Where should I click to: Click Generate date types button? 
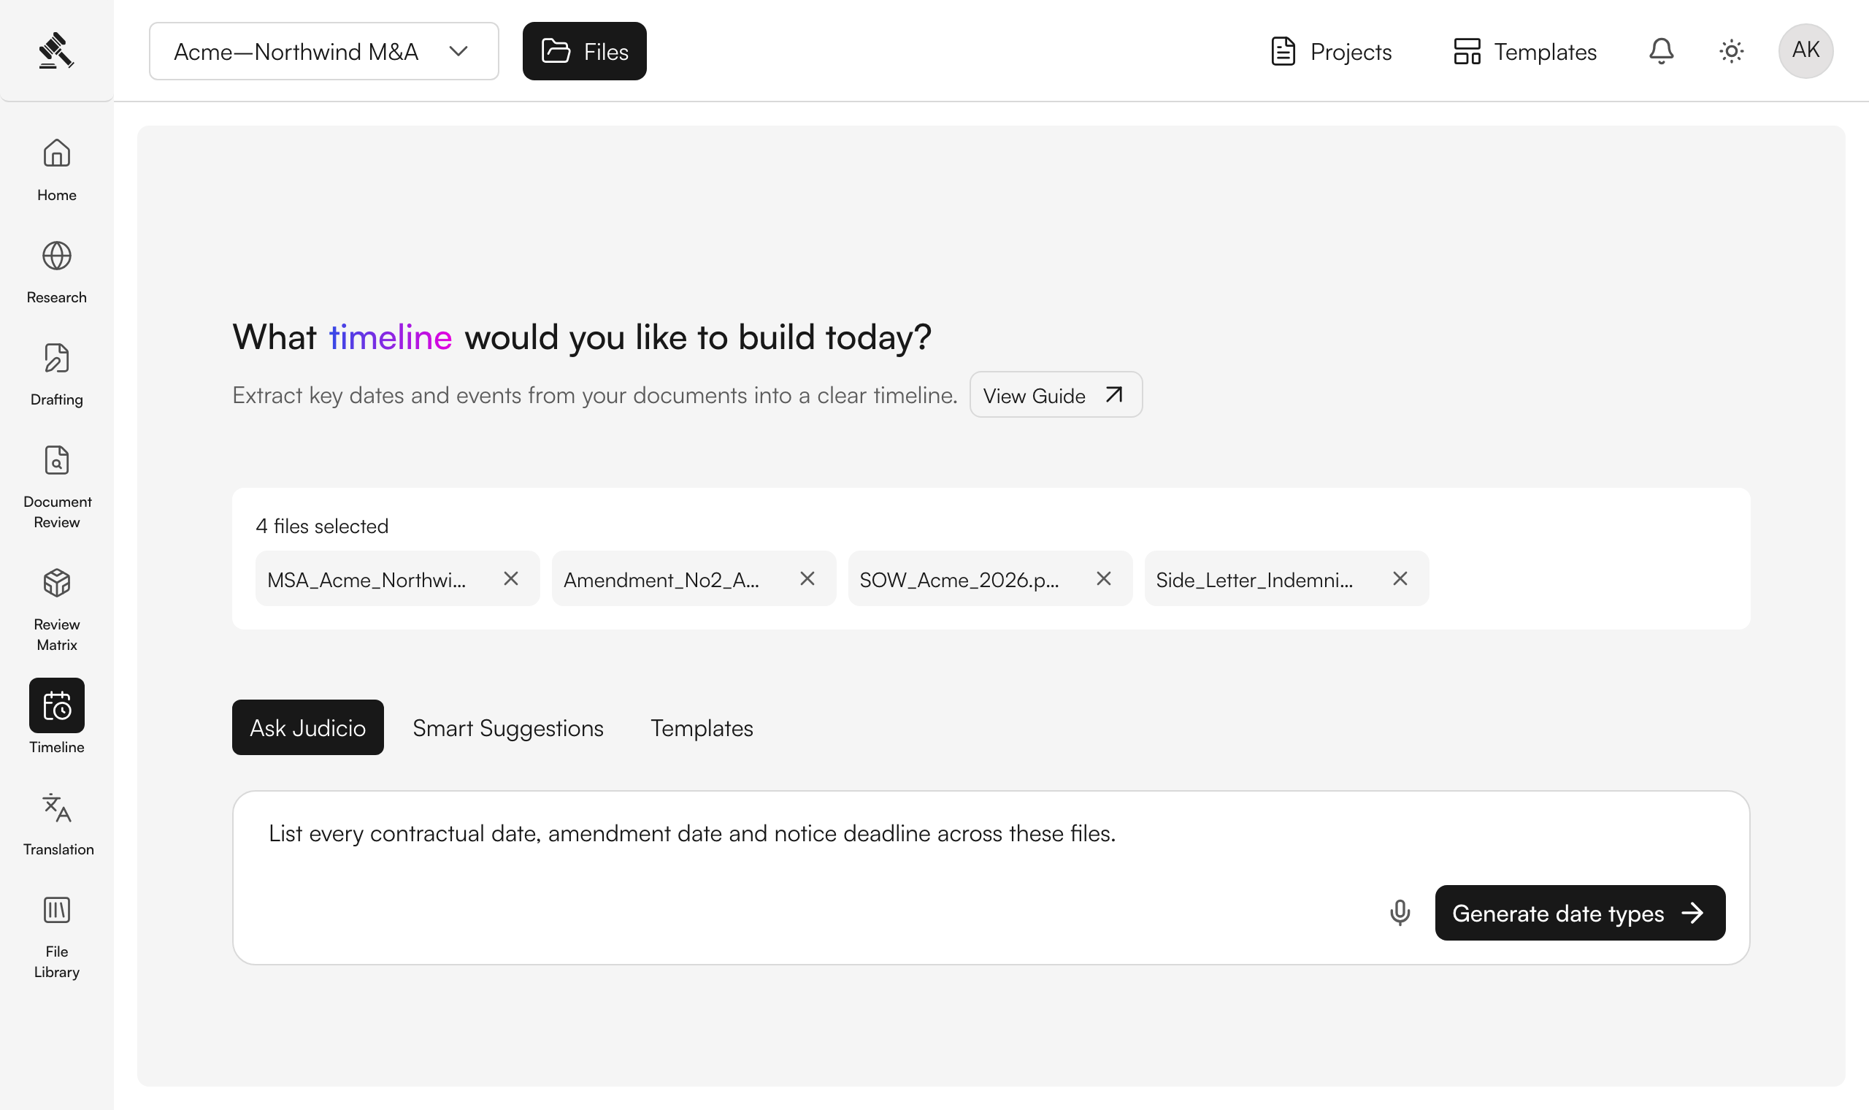[1580, 913]
